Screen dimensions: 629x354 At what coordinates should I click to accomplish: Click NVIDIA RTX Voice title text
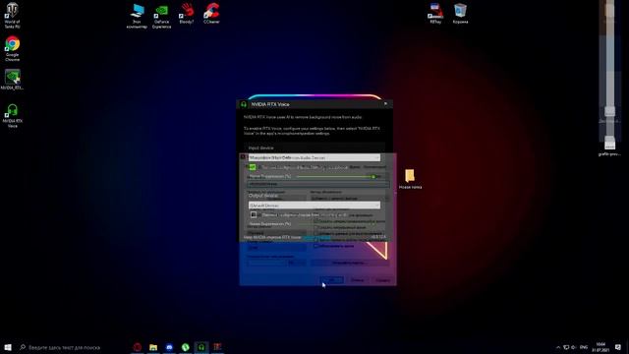click(270, 104)
